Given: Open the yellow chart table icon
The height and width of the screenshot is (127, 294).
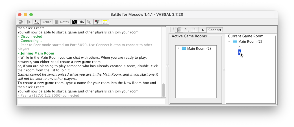Looking at the screenshot, I should coord(105,22).
